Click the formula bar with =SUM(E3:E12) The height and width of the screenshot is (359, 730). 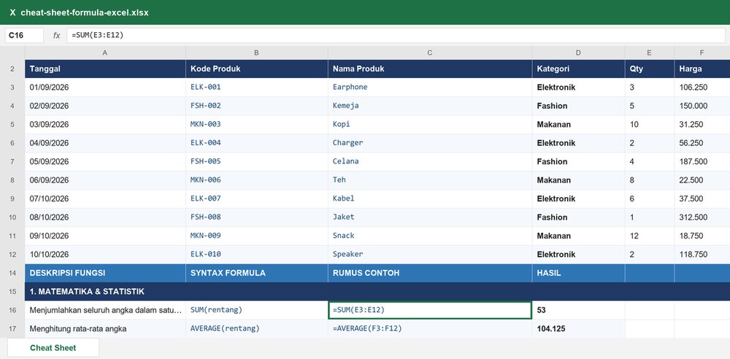[x=396, y=35]
